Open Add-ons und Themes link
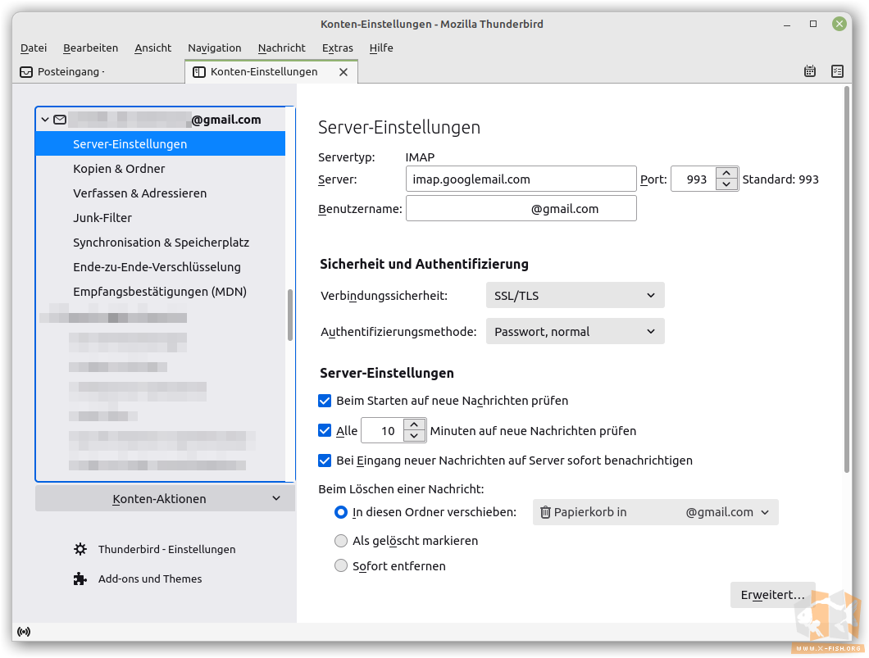This screenshot has height=658, width=869. [150, 579]
